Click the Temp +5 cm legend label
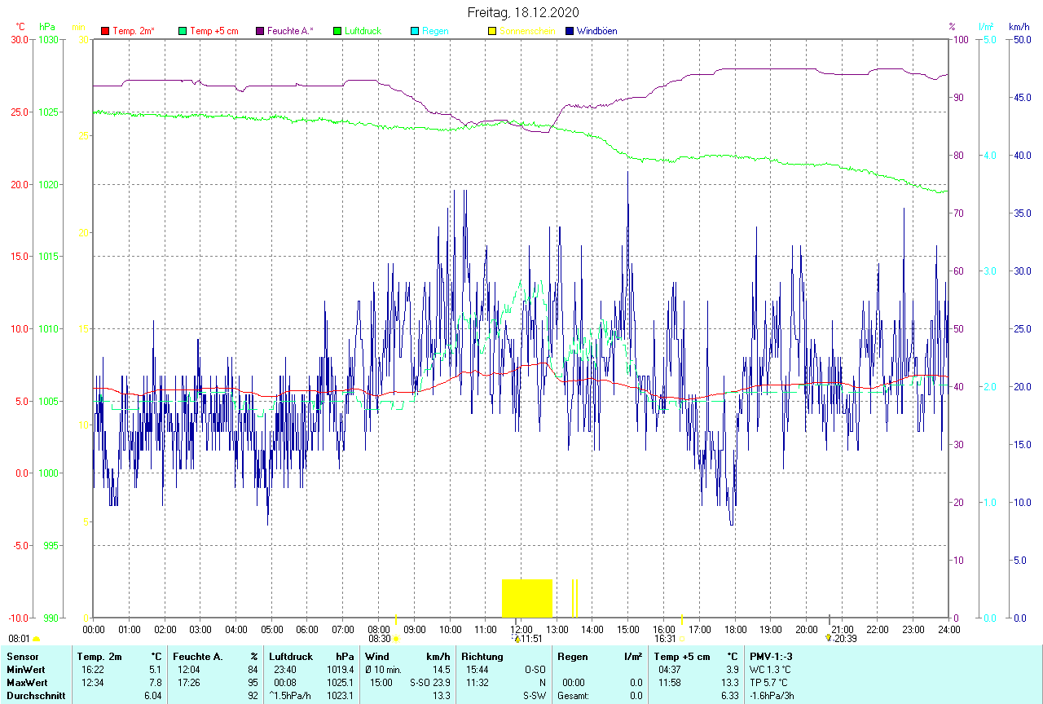The width and height of the screenshot is (1043, 704). pos(213,31)
